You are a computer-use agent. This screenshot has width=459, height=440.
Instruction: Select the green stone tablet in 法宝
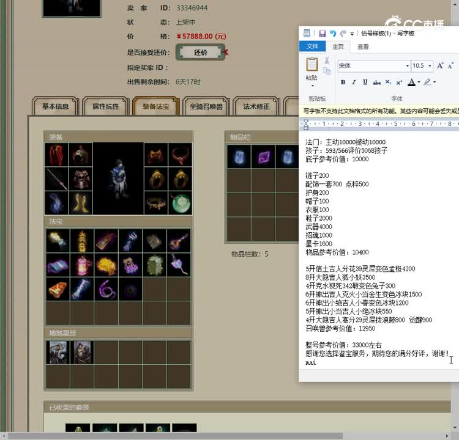[x=155, y=265]
